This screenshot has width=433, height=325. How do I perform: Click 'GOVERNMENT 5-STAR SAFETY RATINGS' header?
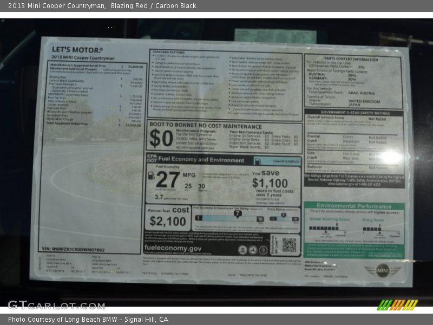pos(355,113)
